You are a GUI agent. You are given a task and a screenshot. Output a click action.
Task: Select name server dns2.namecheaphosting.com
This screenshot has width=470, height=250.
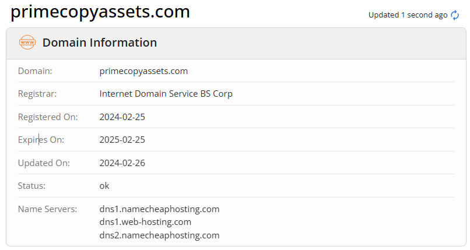(x=159, y=235)
